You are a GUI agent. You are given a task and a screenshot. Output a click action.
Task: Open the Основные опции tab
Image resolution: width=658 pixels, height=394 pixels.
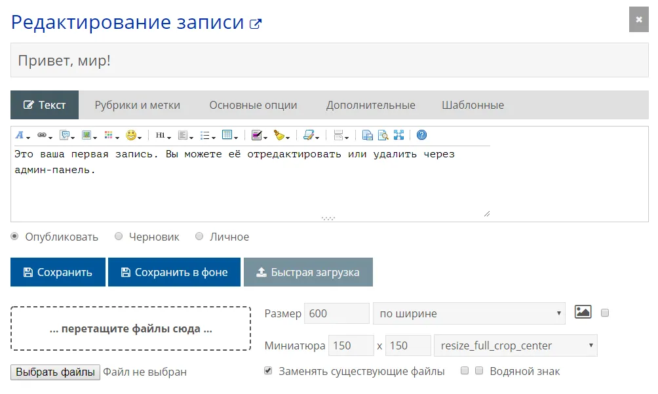253,105
